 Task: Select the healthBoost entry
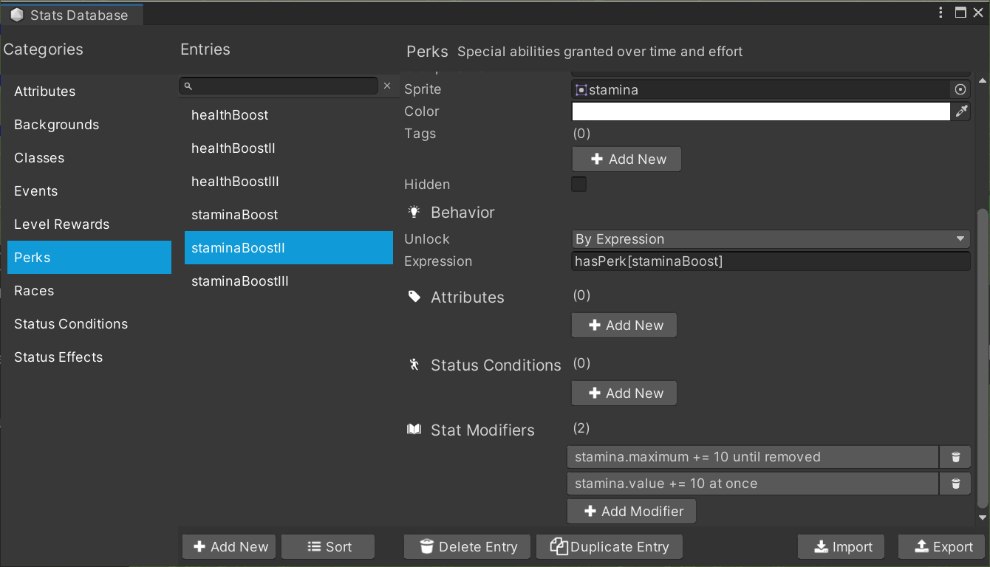[230, 115]
